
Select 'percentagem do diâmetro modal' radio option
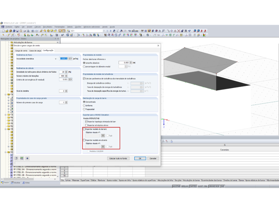pos(84,67)
